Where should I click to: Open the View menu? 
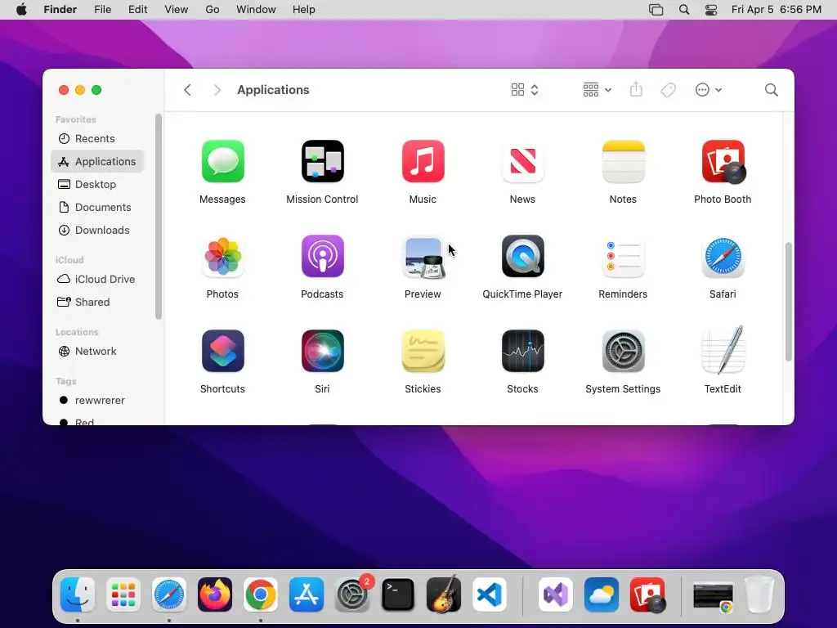[x=177, y=10]
